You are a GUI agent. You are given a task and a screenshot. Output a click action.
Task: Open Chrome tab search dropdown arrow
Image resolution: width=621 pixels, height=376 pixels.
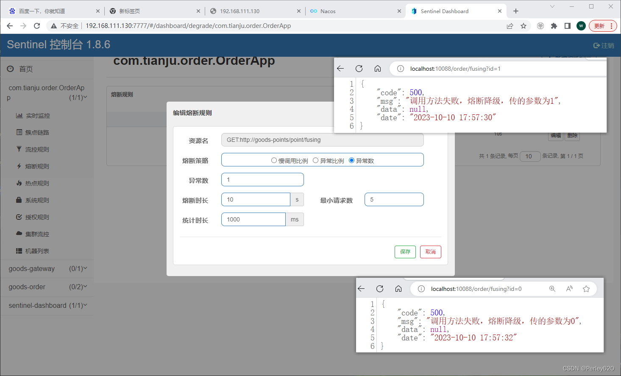point(552,6)
